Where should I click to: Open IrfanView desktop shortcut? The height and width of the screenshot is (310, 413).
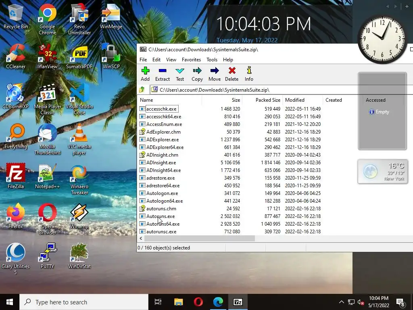48,57
